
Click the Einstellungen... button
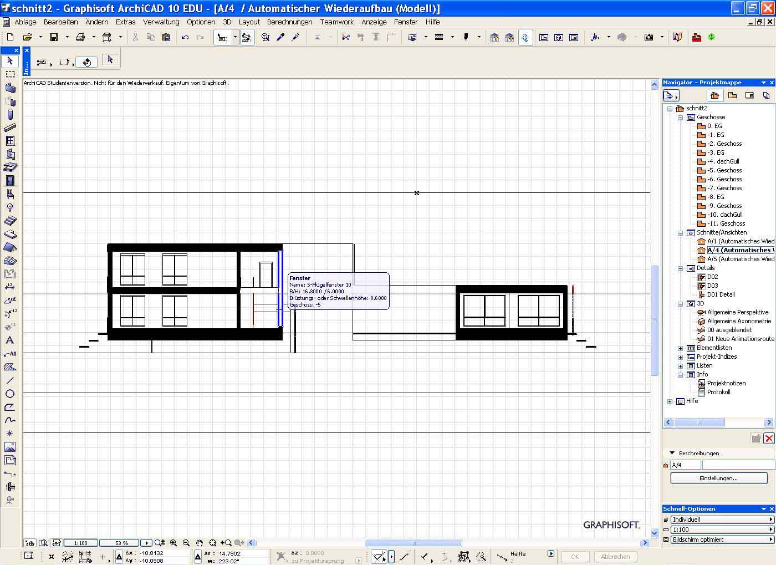[719, 478]
